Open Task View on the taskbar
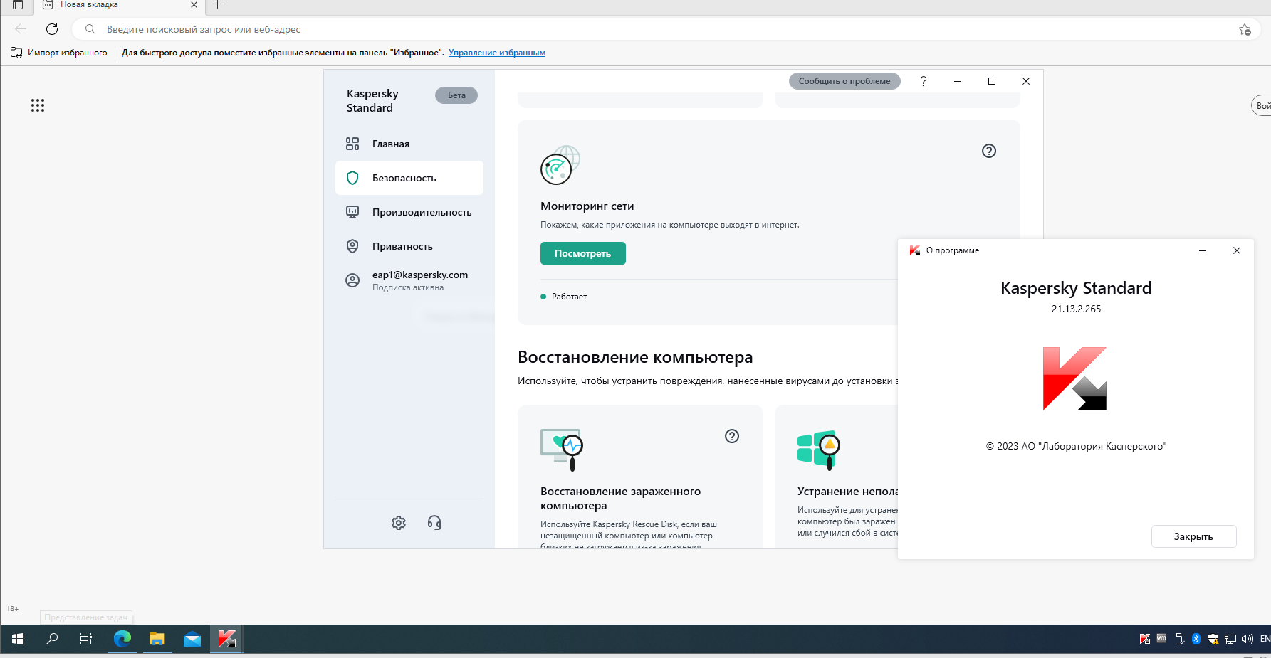Image resolution: width=1271 pixels, height=658 pixels. (x=86, y=639)
